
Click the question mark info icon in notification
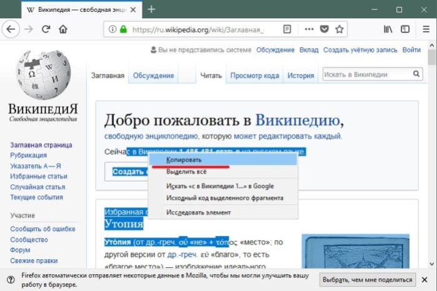(11, 280)
